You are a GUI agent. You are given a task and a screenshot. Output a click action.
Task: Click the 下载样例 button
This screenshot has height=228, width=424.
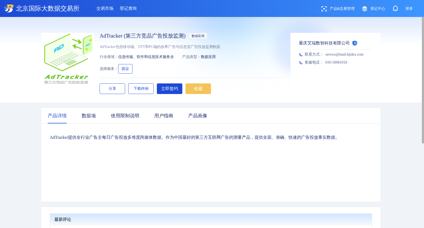pyautogui.click(x=141, y=89)
